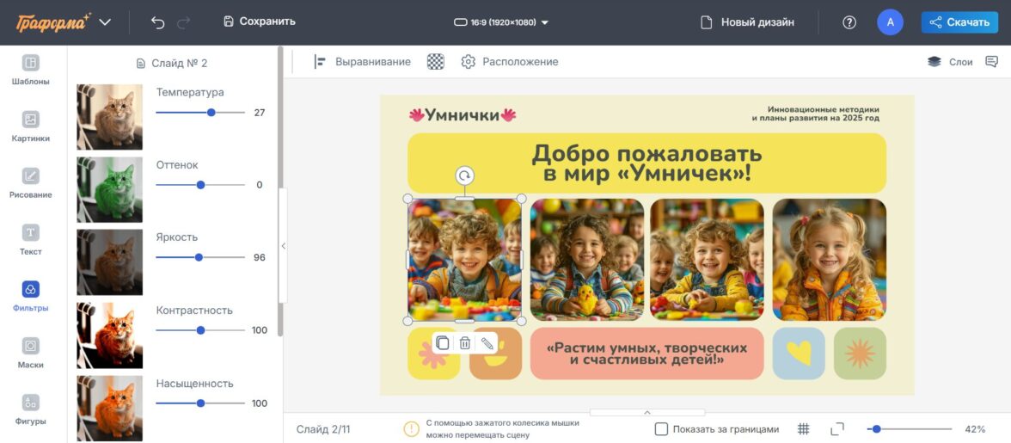Delete selected image using trash icon
Screen dimensions: 1011x443
(465, 343)
